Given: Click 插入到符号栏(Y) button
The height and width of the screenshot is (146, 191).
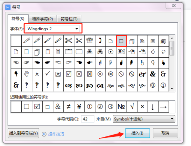Looking at the screenshot, I should pos(23,133).
